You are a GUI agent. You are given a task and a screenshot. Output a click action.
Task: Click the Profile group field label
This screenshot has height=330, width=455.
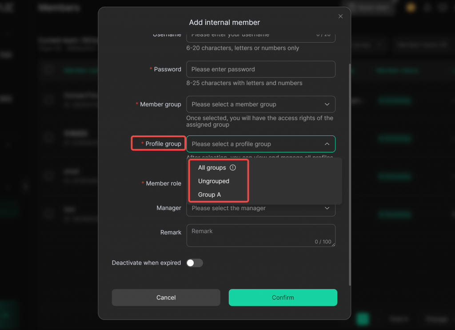click(x=163, y=144)
